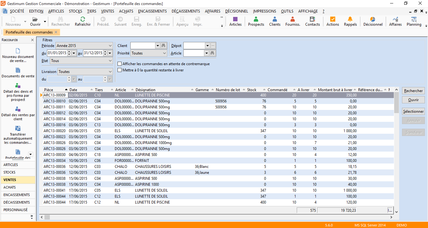Open the VENTES menu
The width and height of the screenshot is (428, 228).
point(107,11)
